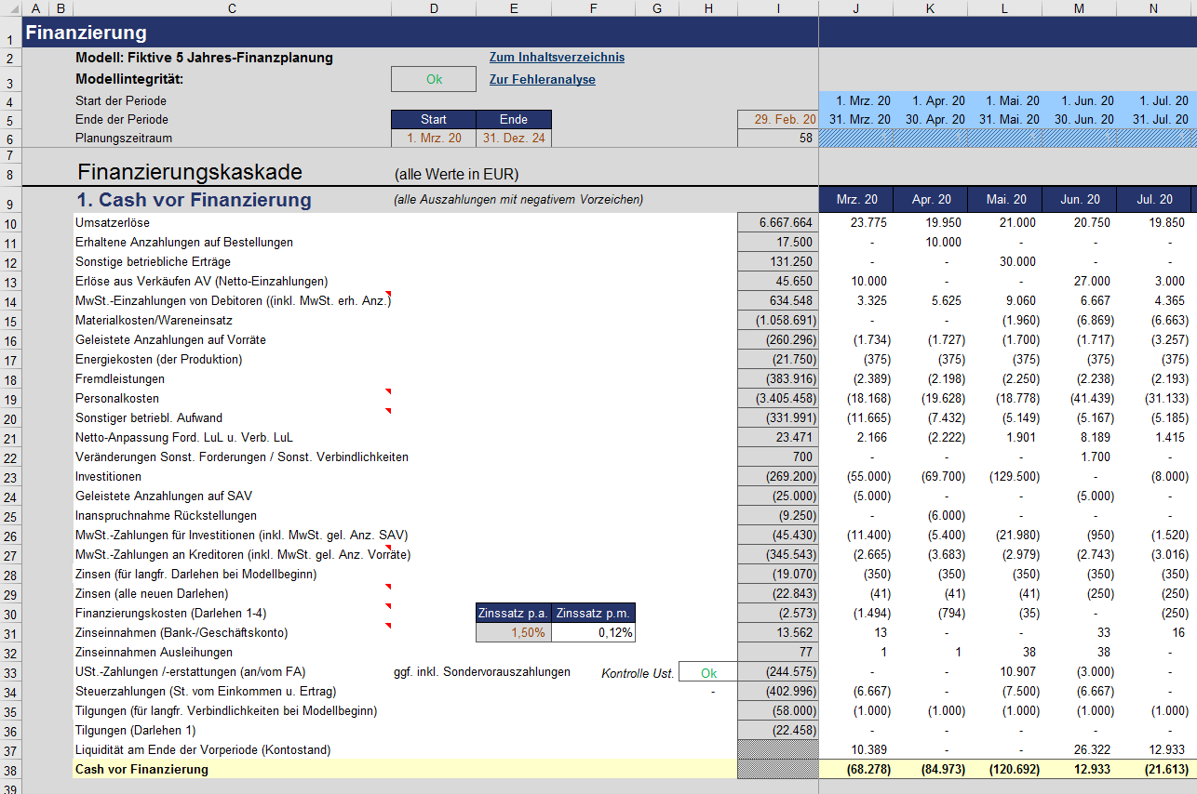Click the '29. Feb. 20' date cell
This screenshot has width=1197, height=794.
point(778,119)
